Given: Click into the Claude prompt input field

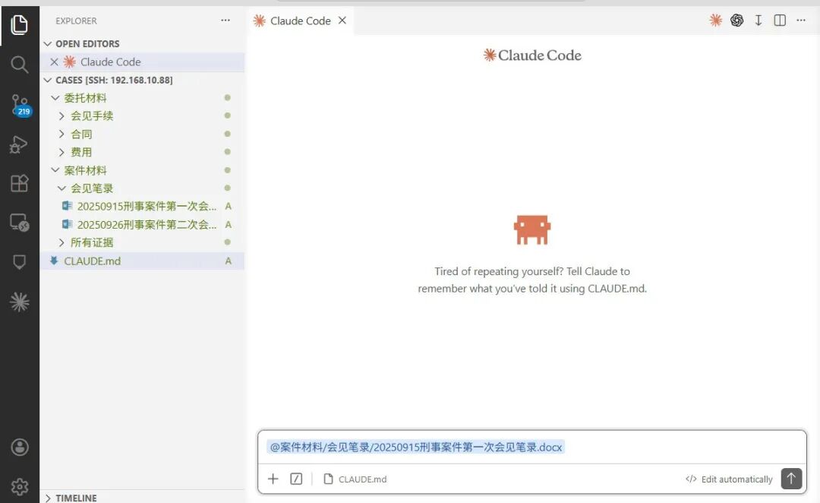Looking at the screenshot, I should (x=531, y=448).
